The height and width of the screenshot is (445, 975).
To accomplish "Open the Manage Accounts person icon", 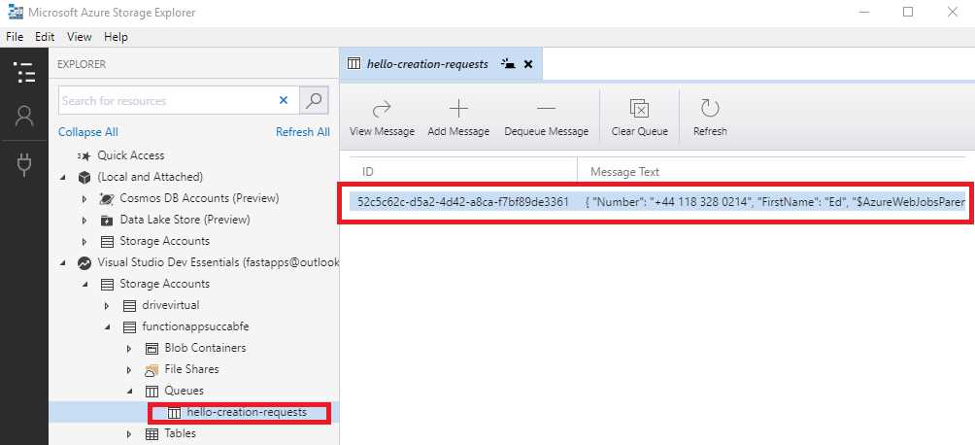I will click(24, 117).
